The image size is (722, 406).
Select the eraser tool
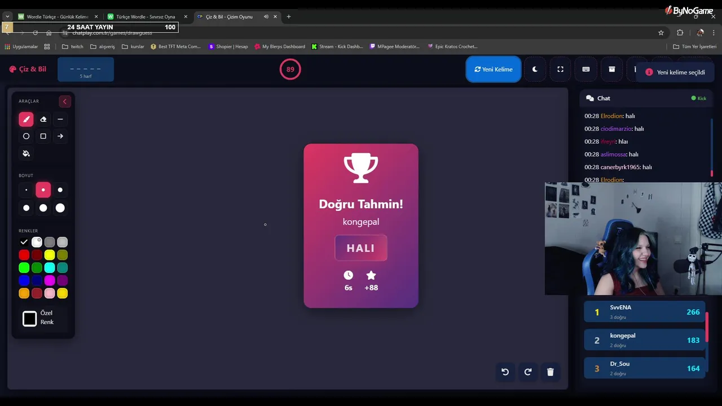tap(43, 119)
